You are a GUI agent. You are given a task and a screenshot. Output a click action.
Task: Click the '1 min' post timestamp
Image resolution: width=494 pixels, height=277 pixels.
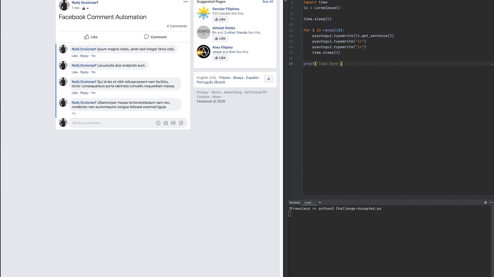[75, 8]
